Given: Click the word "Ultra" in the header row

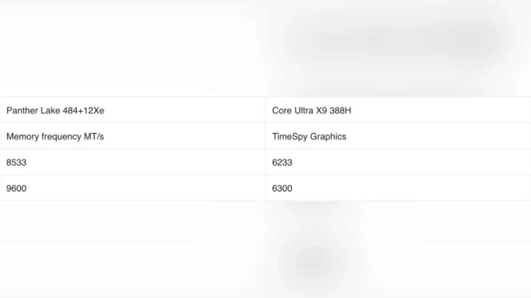Looking at the screenshot, I should point(304,110).
